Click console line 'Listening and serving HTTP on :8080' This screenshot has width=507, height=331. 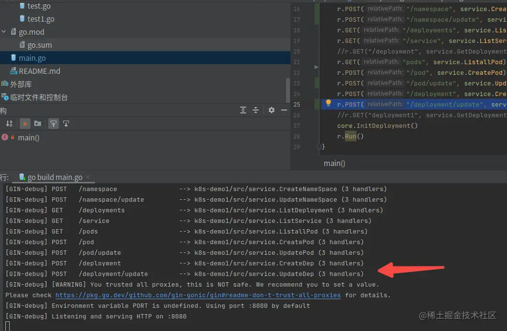click(96, 316)
